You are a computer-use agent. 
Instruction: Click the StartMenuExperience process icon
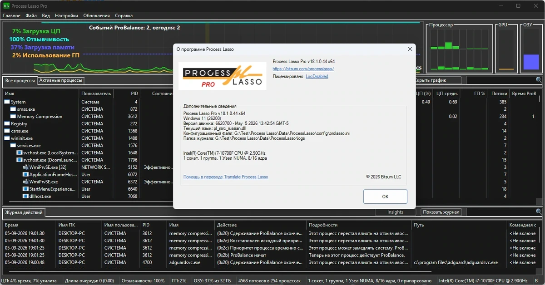tap(26, 189)
